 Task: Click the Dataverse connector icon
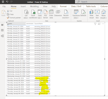[58, 13]
